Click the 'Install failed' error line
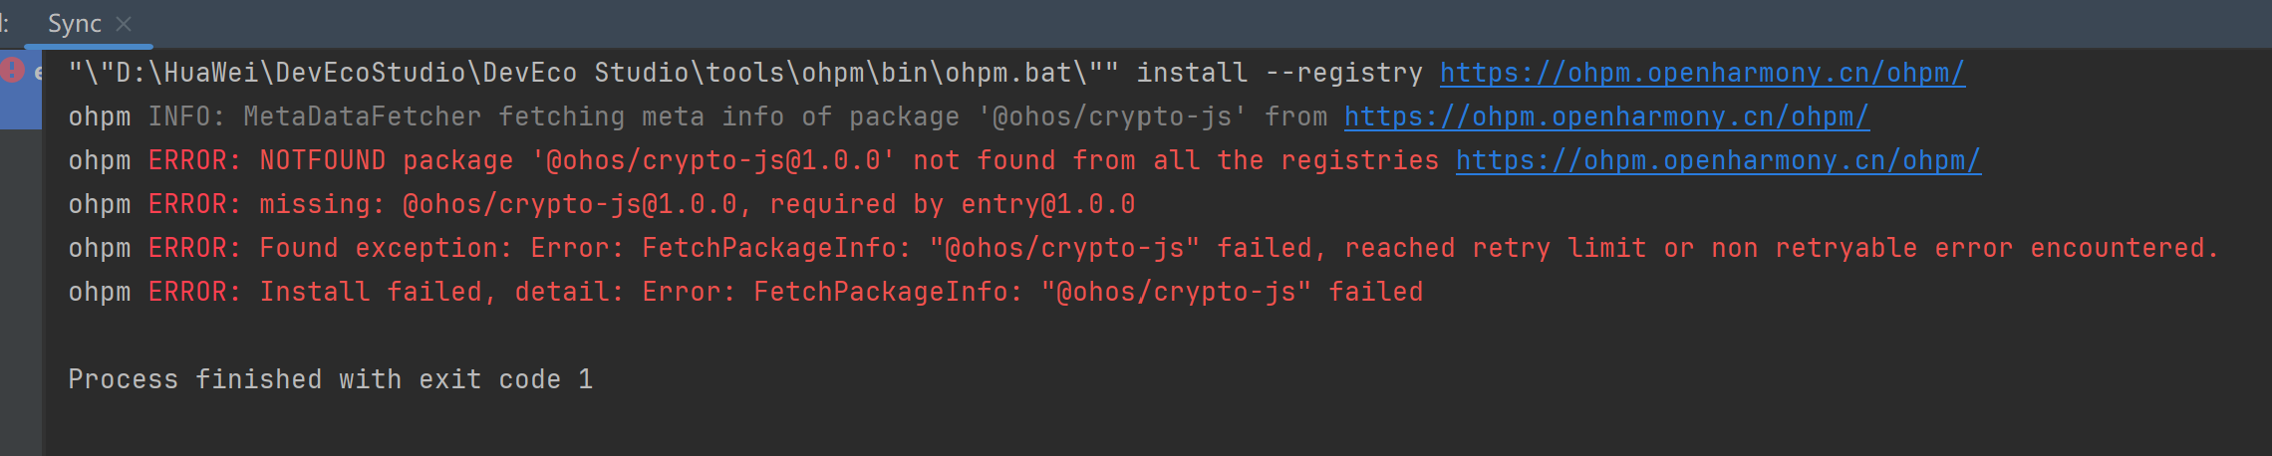 point(745,292)
